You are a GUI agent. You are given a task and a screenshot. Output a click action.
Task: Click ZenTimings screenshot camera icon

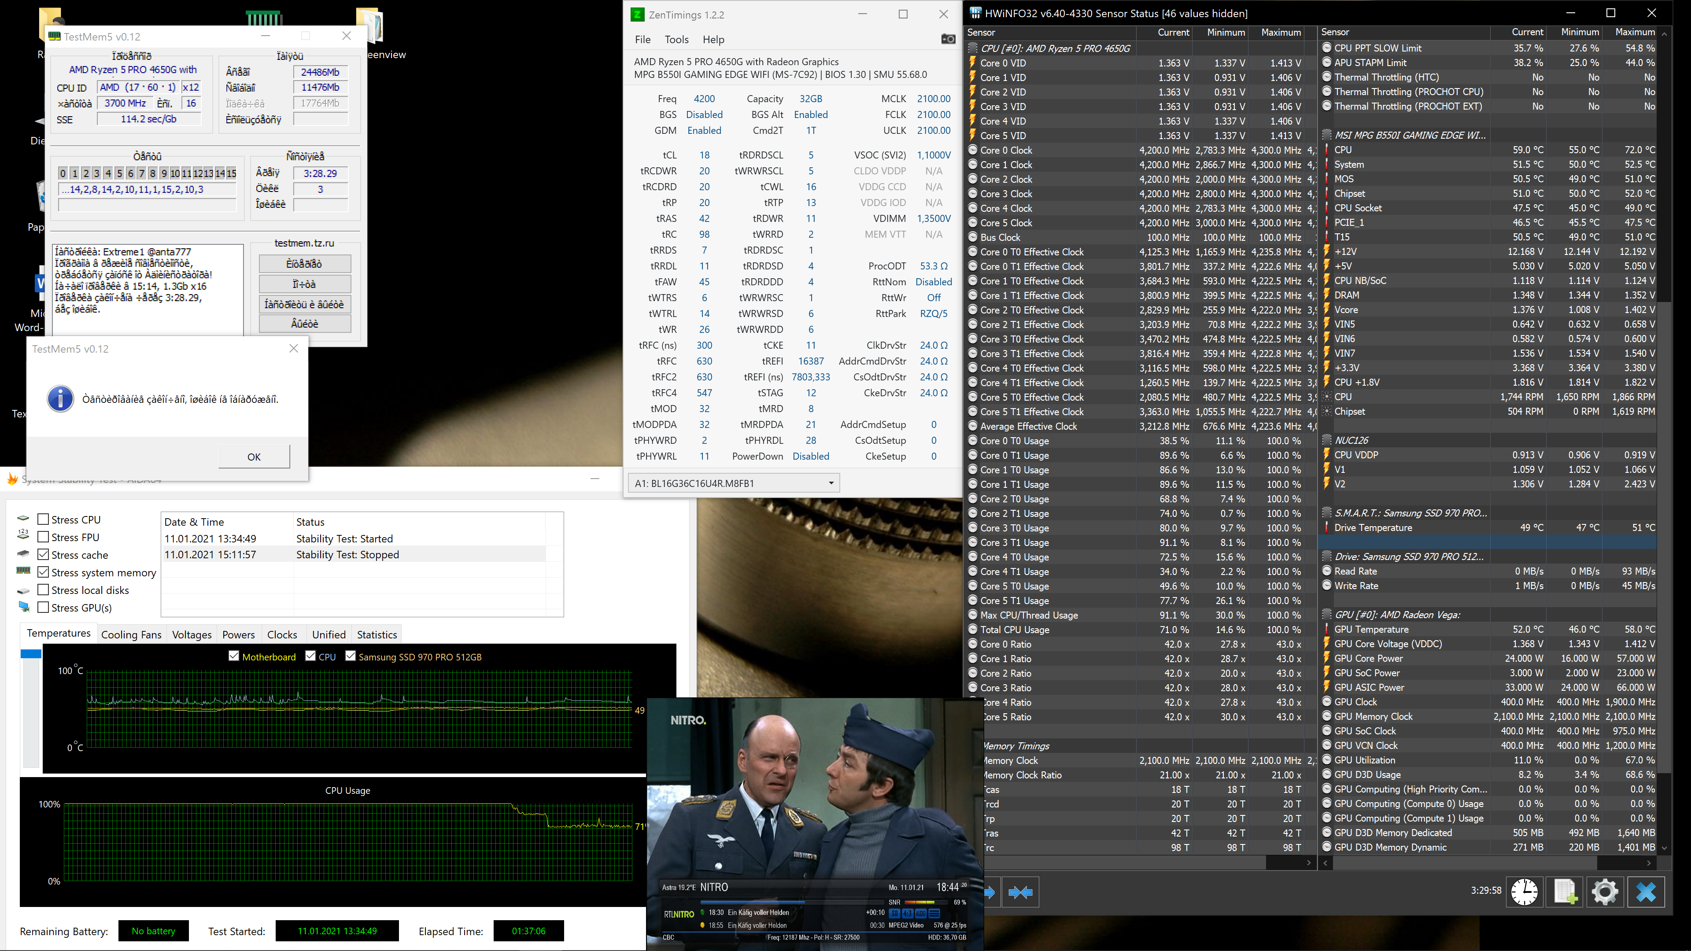point(948,39)
